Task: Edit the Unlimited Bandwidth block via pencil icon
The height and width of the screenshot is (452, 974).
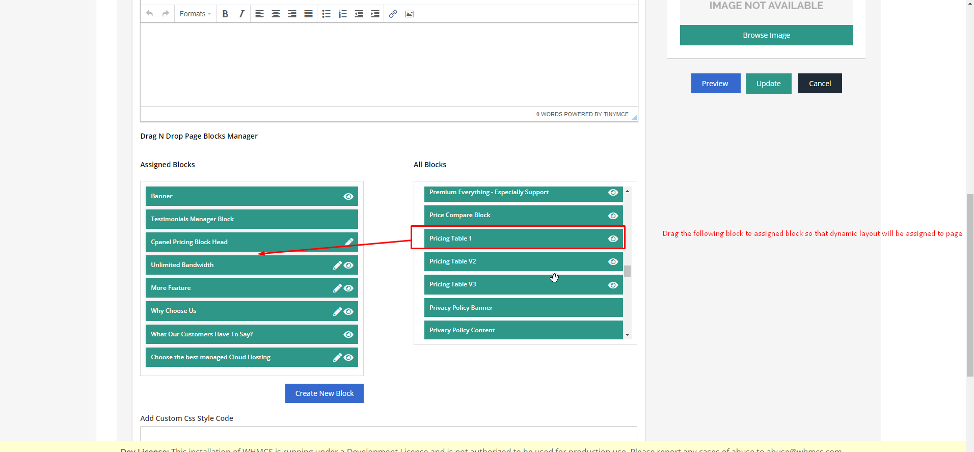Action: tap(337, 265)
